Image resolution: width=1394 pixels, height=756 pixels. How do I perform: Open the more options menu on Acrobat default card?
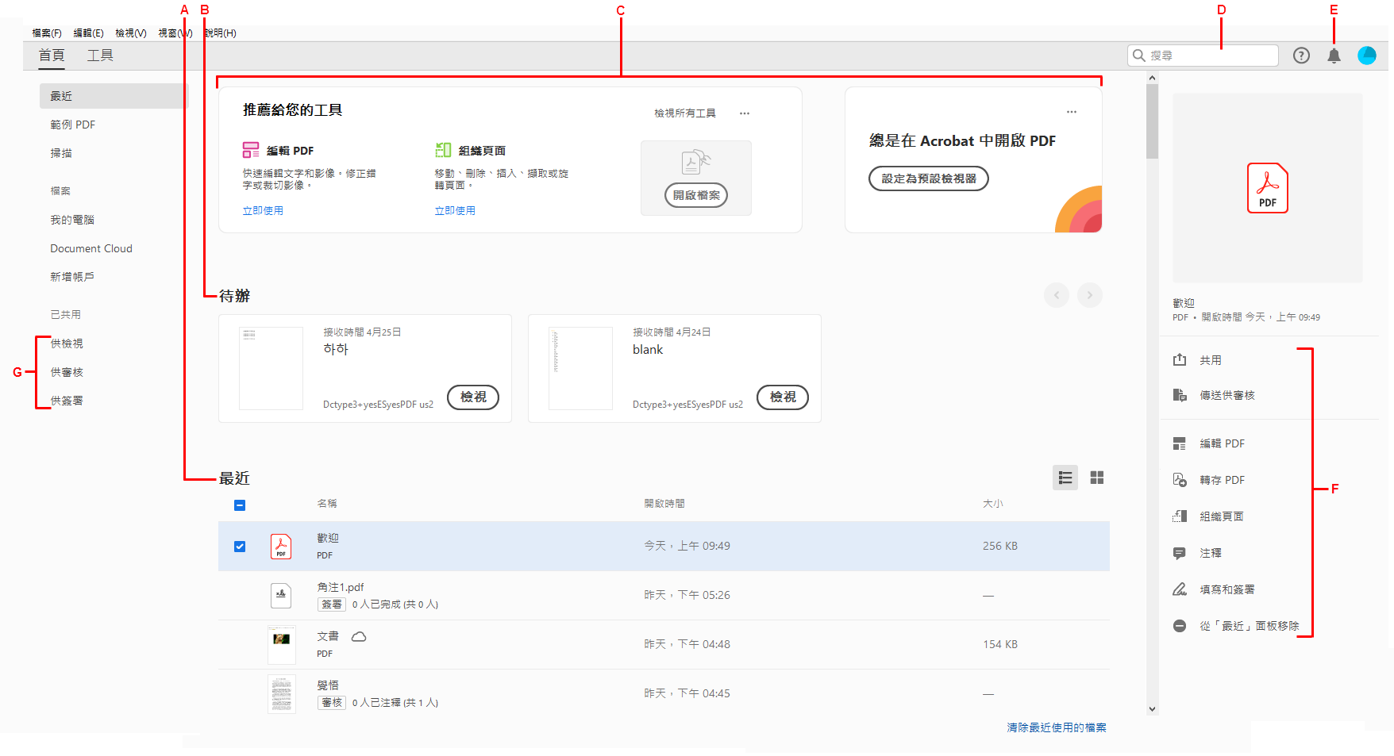coord(1072,112)
